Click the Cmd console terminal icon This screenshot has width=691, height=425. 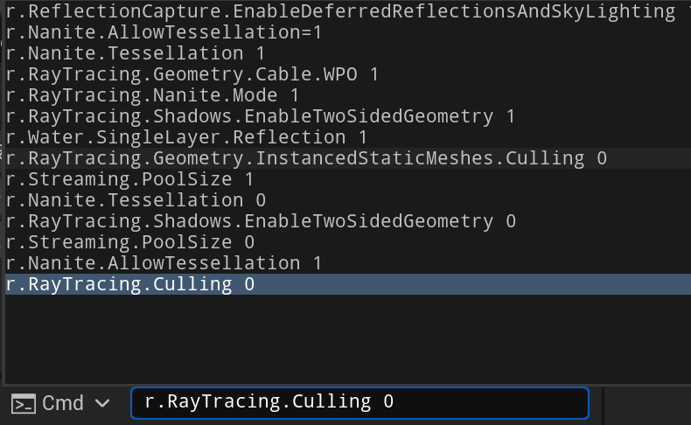point(24,403)
